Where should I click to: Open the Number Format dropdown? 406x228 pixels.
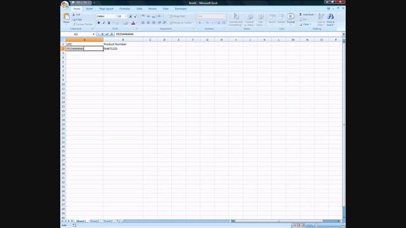(x=224, y=16)
